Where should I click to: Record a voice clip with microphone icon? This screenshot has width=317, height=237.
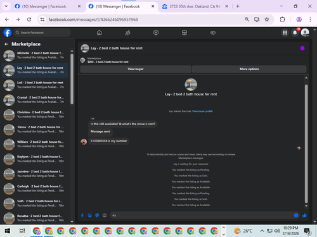tap(82, 216)
